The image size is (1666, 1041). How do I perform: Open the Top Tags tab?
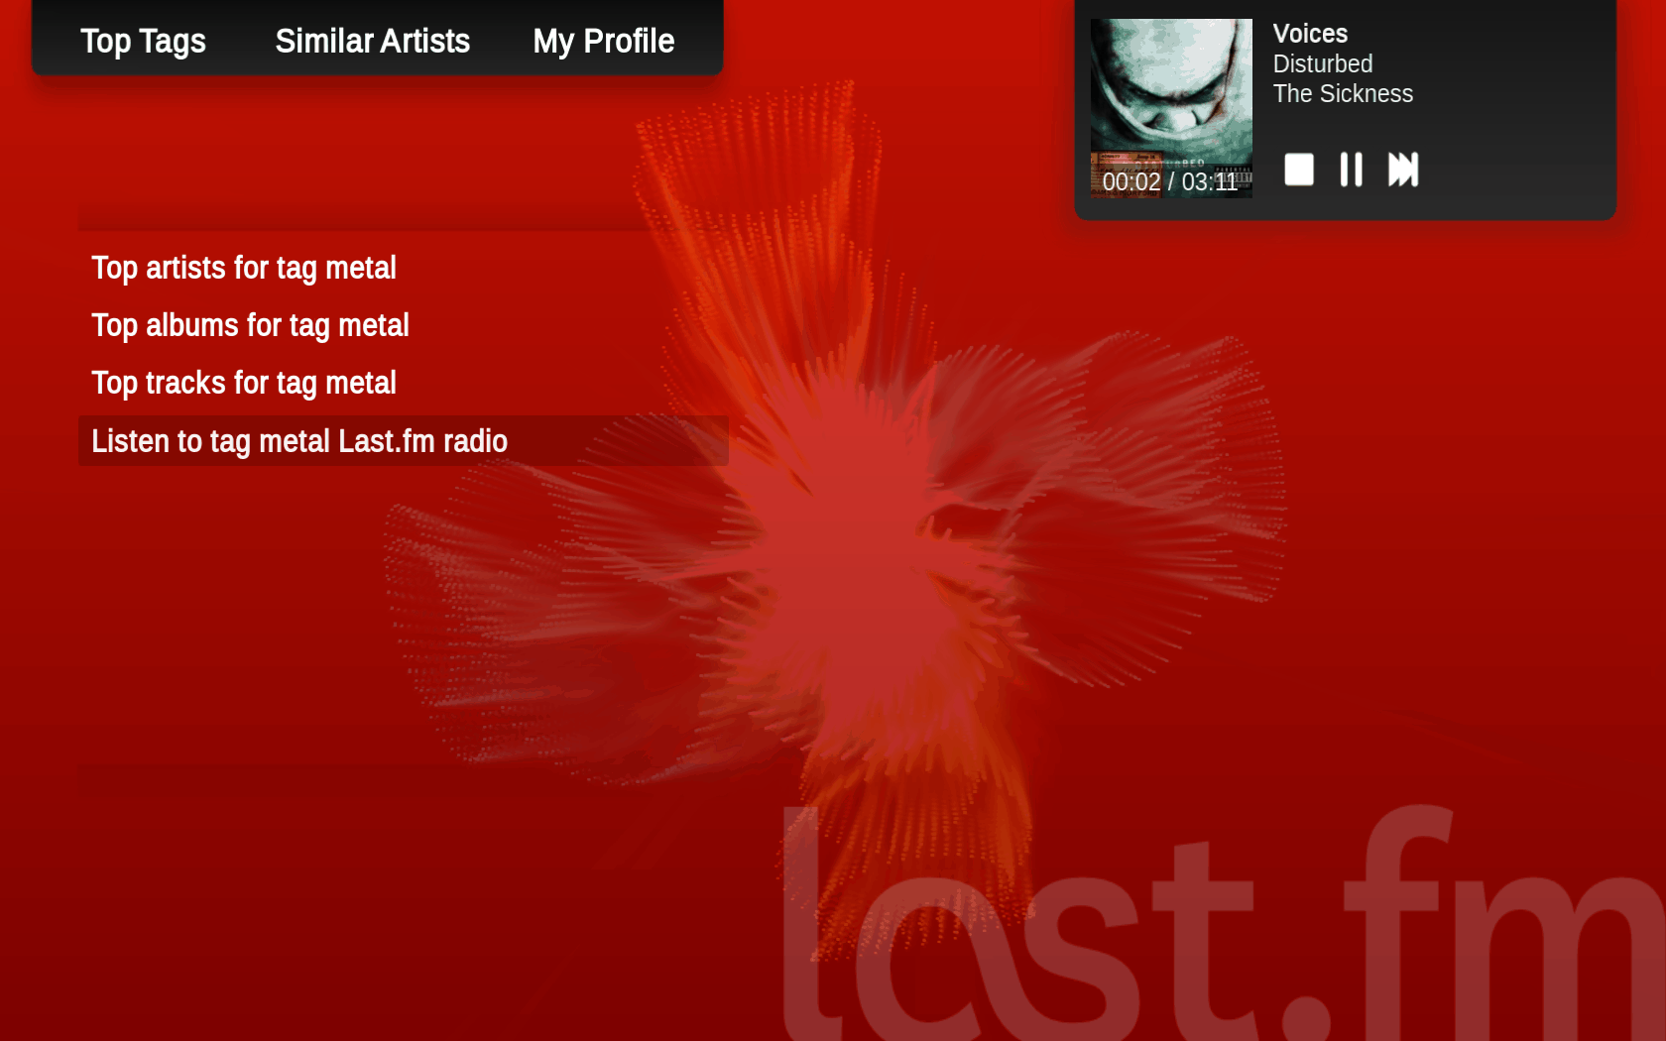click(x=143, y=41)
